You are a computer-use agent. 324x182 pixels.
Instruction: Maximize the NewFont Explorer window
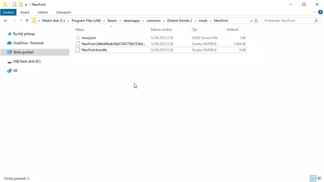tap(304, 4)
